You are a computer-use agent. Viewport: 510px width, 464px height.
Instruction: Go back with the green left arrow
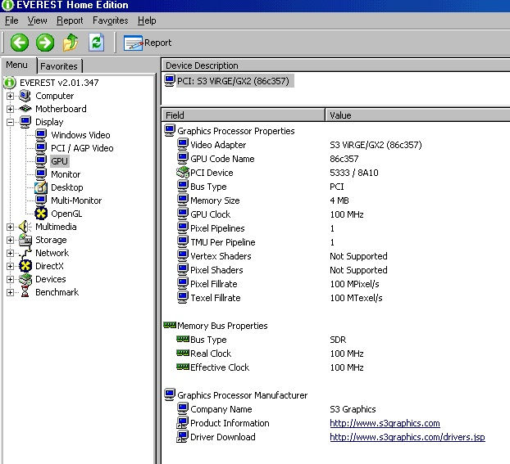point(19,43)
